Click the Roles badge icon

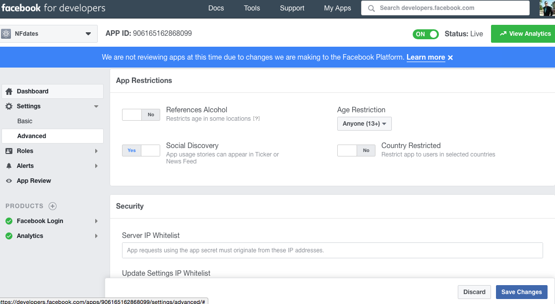[9, 151]
